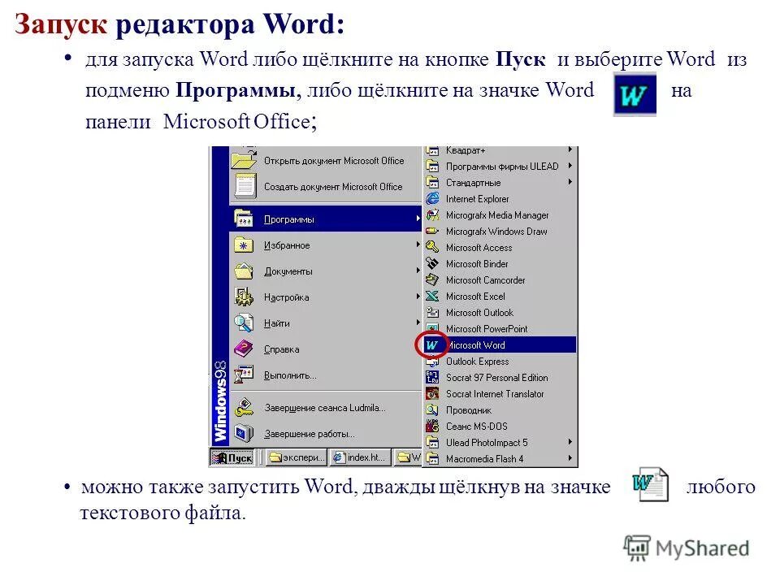The width and height of the screenshot is (780, 585).
Task: Choose Выполнить... from the Start menu
Action: [x=326, y=375]
